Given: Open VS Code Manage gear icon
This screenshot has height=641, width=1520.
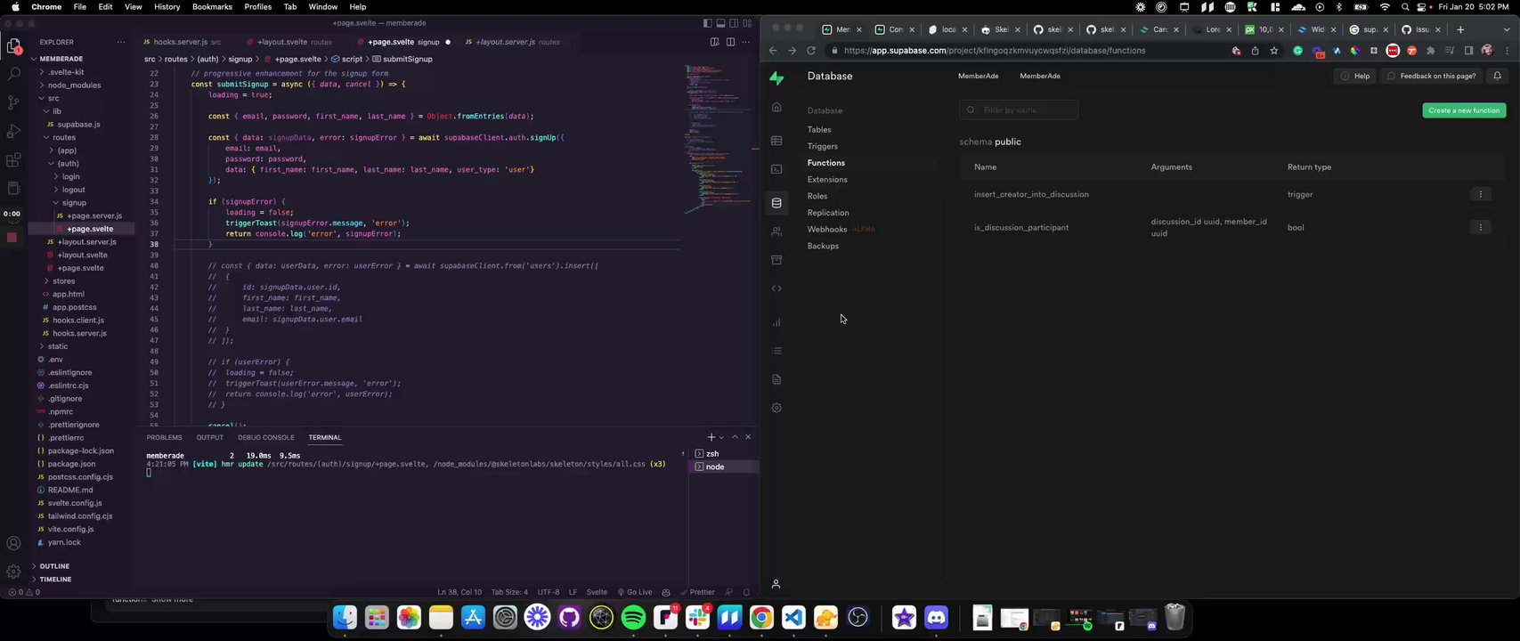Looking at the screenshot, I should click(x=13, y=572).
